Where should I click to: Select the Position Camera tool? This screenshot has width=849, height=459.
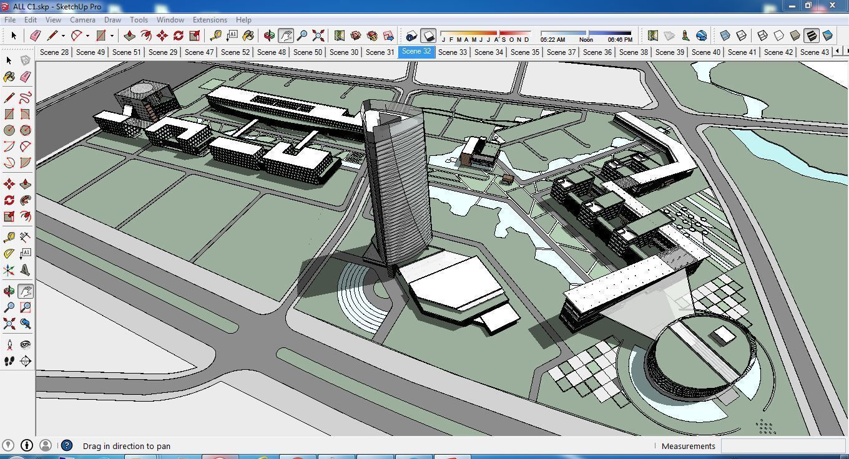pos(9,344)
